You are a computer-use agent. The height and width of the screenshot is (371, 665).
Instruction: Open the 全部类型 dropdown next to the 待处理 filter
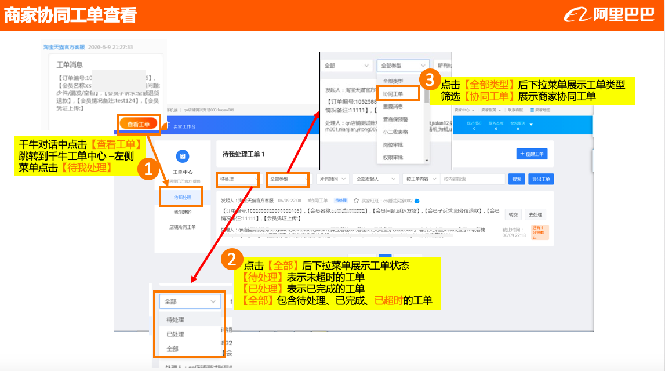tap(288, 179)
